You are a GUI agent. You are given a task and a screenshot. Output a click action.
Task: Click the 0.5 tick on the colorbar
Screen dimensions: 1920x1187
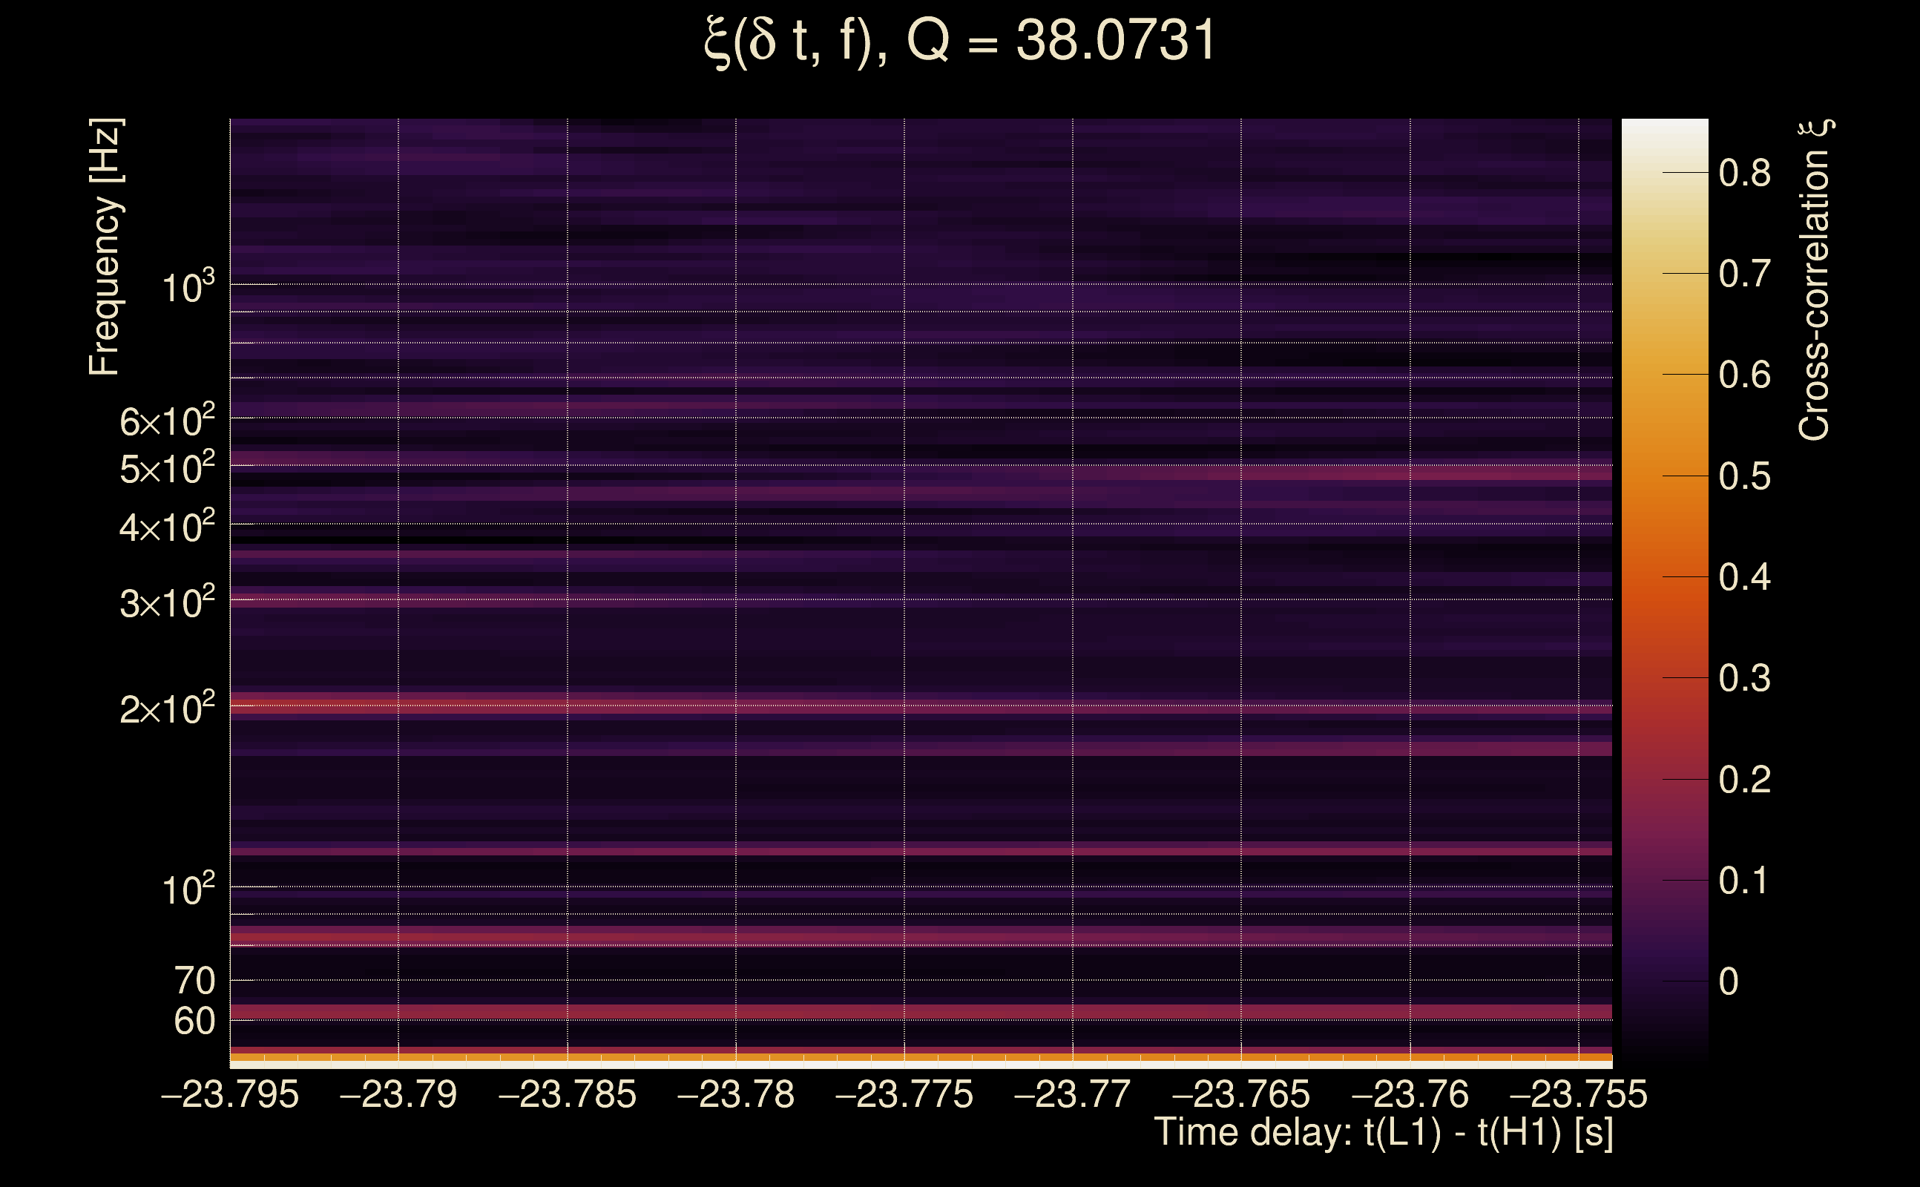(x=1744, y=476)
